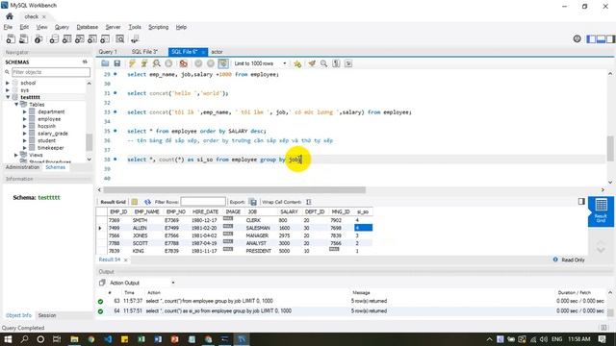Click the Filter objects search field
Image resolution: width=616 pixels, height=346 pixels.
tap(51, 72)
